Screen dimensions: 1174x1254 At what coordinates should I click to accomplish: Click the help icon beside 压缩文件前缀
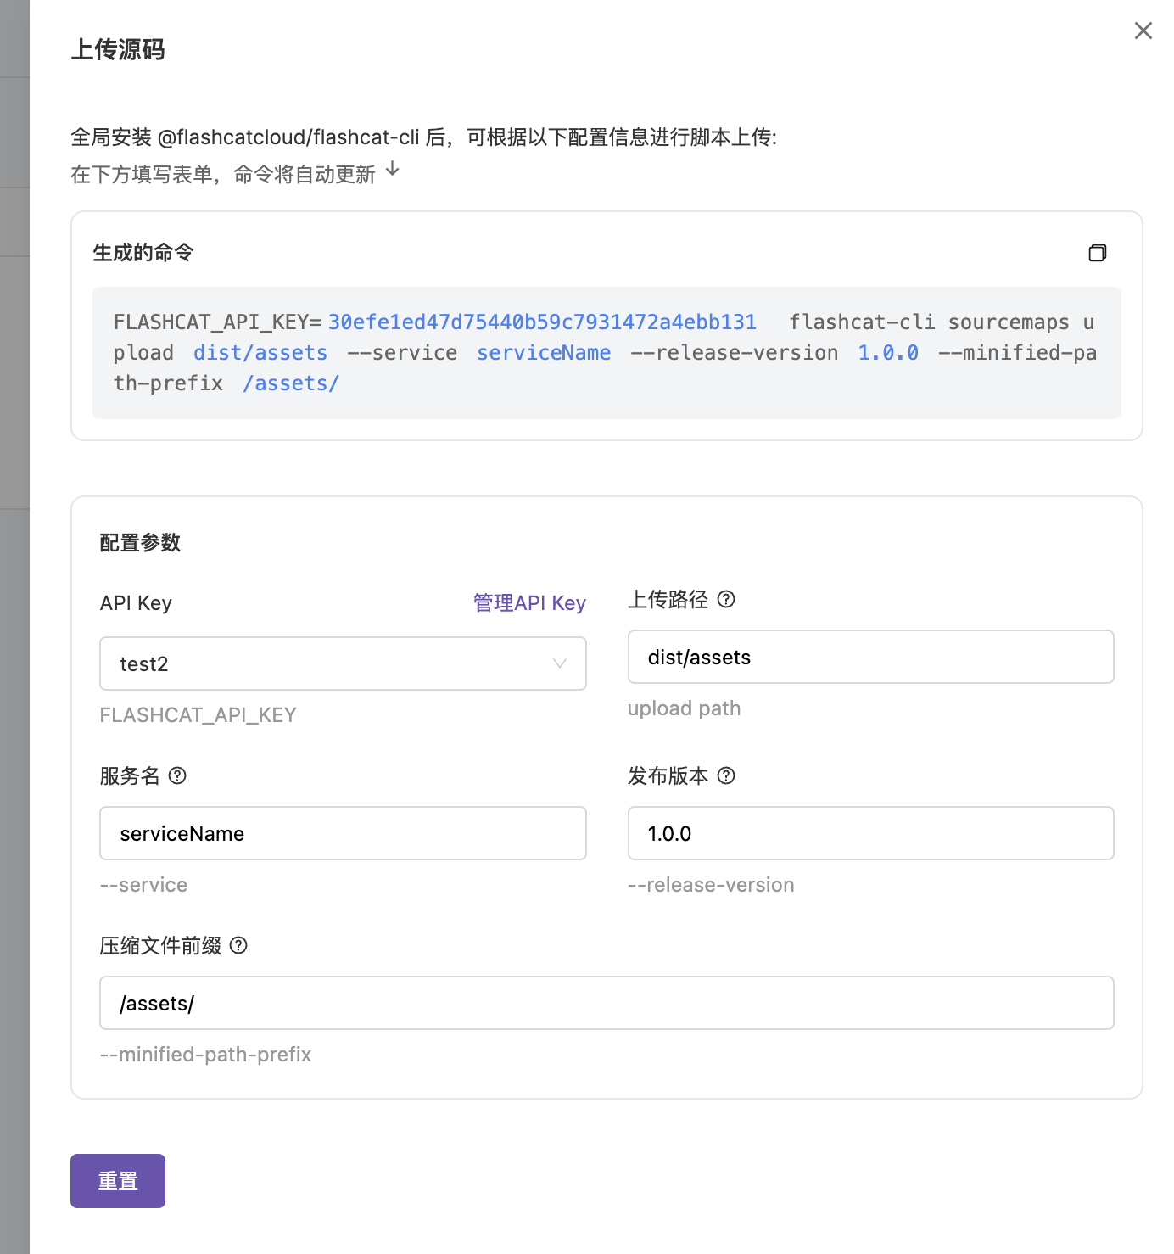tap(239, 946)
